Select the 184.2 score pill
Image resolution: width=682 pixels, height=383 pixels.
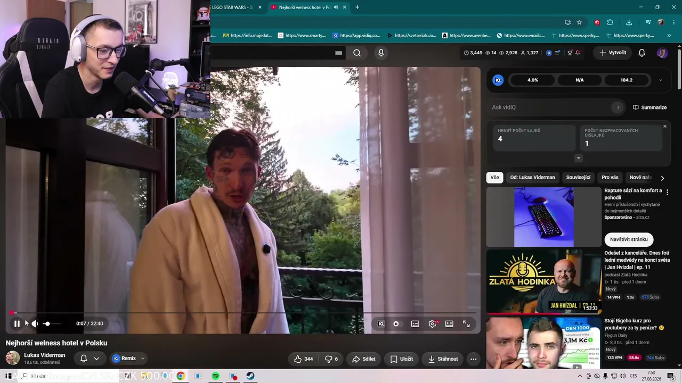(x=627, y=80)
